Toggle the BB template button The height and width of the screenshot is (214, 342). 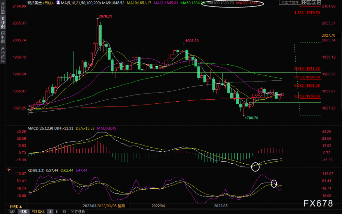pyautogui.click(x=64, y=212)
